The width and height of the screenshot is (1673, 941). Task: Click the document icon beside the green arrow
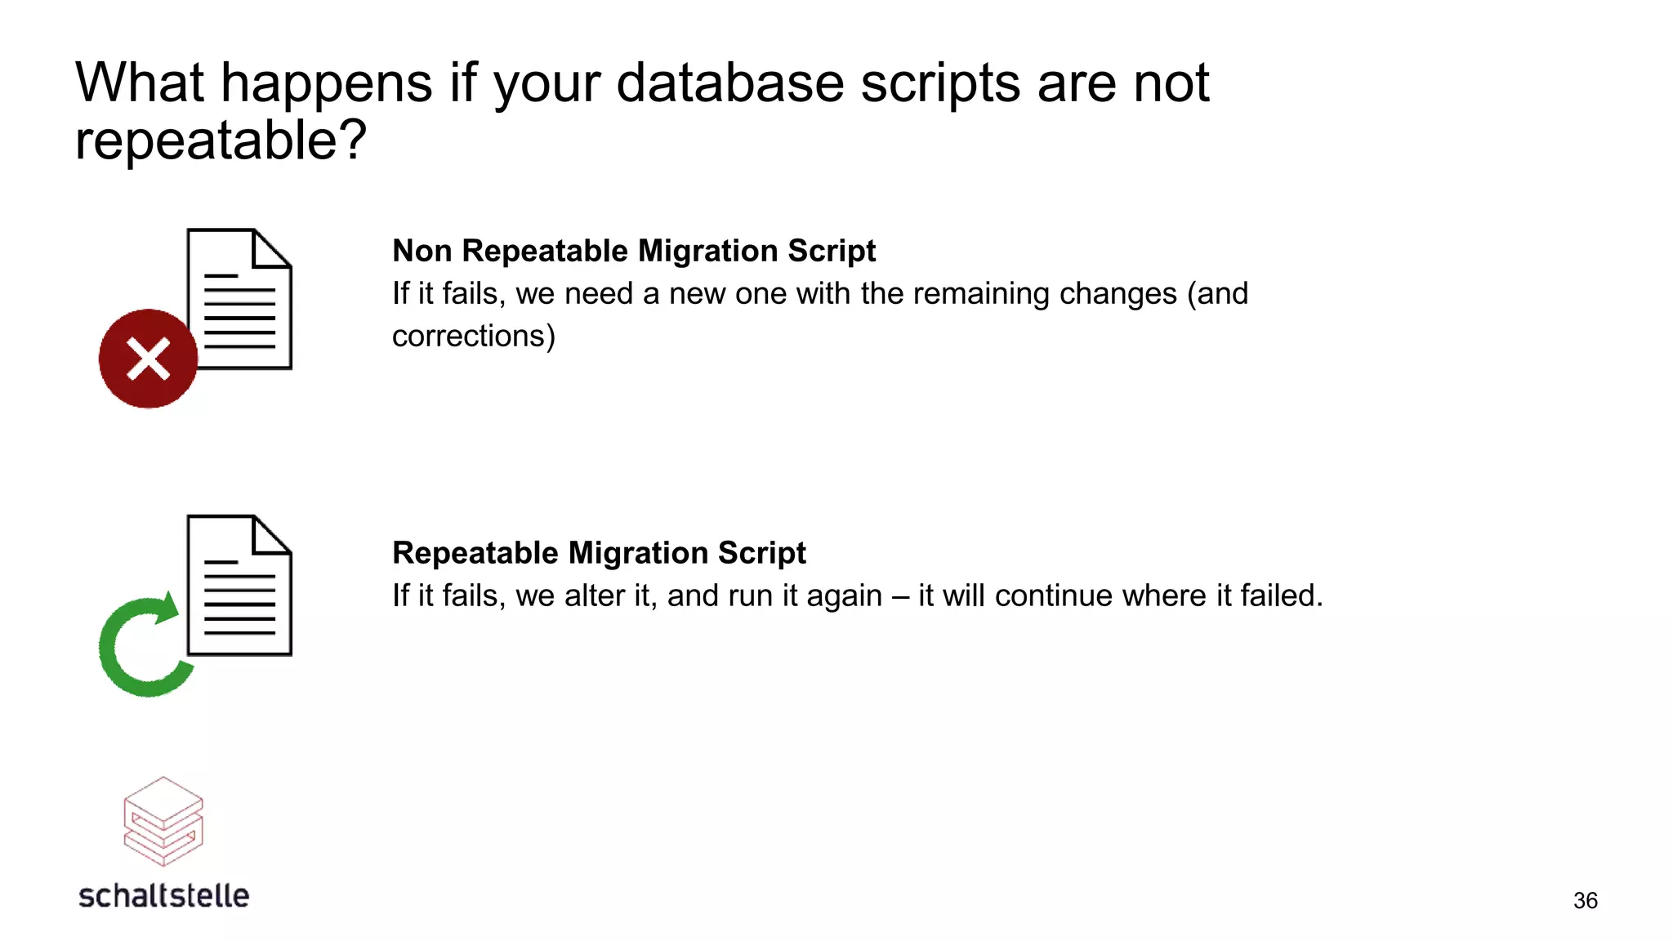click(x=239, y=585)
